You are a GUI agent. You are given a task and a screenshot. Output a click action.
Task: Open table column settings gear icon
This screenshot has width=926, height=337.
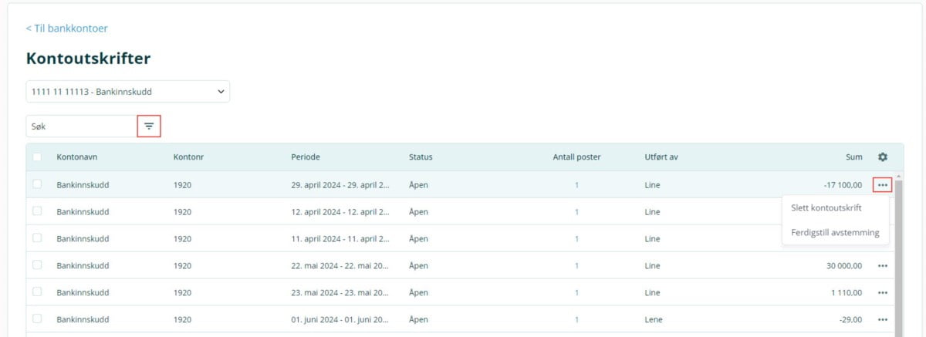(x=883, y=157)
